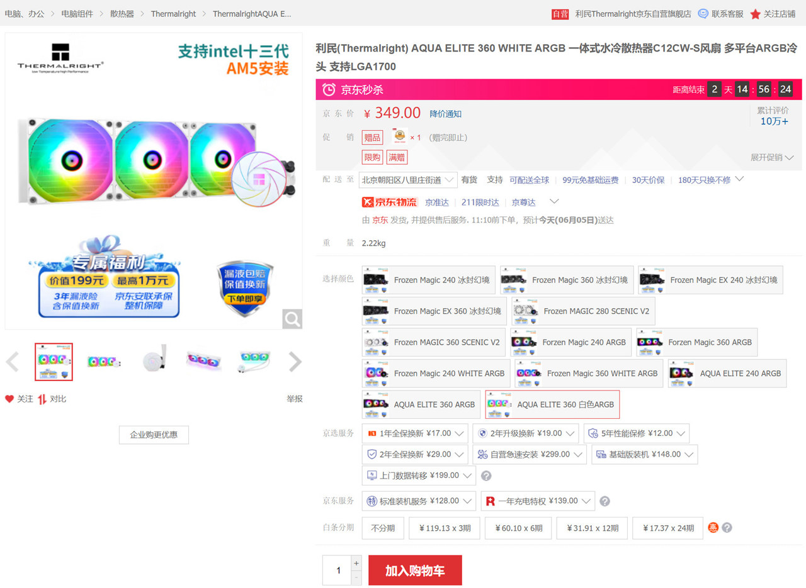Open the 北京朝阳区八里庄街道 delivery address dropdown
The height and width of the screenshot is (588, 806).
click(x=408, y=180)
